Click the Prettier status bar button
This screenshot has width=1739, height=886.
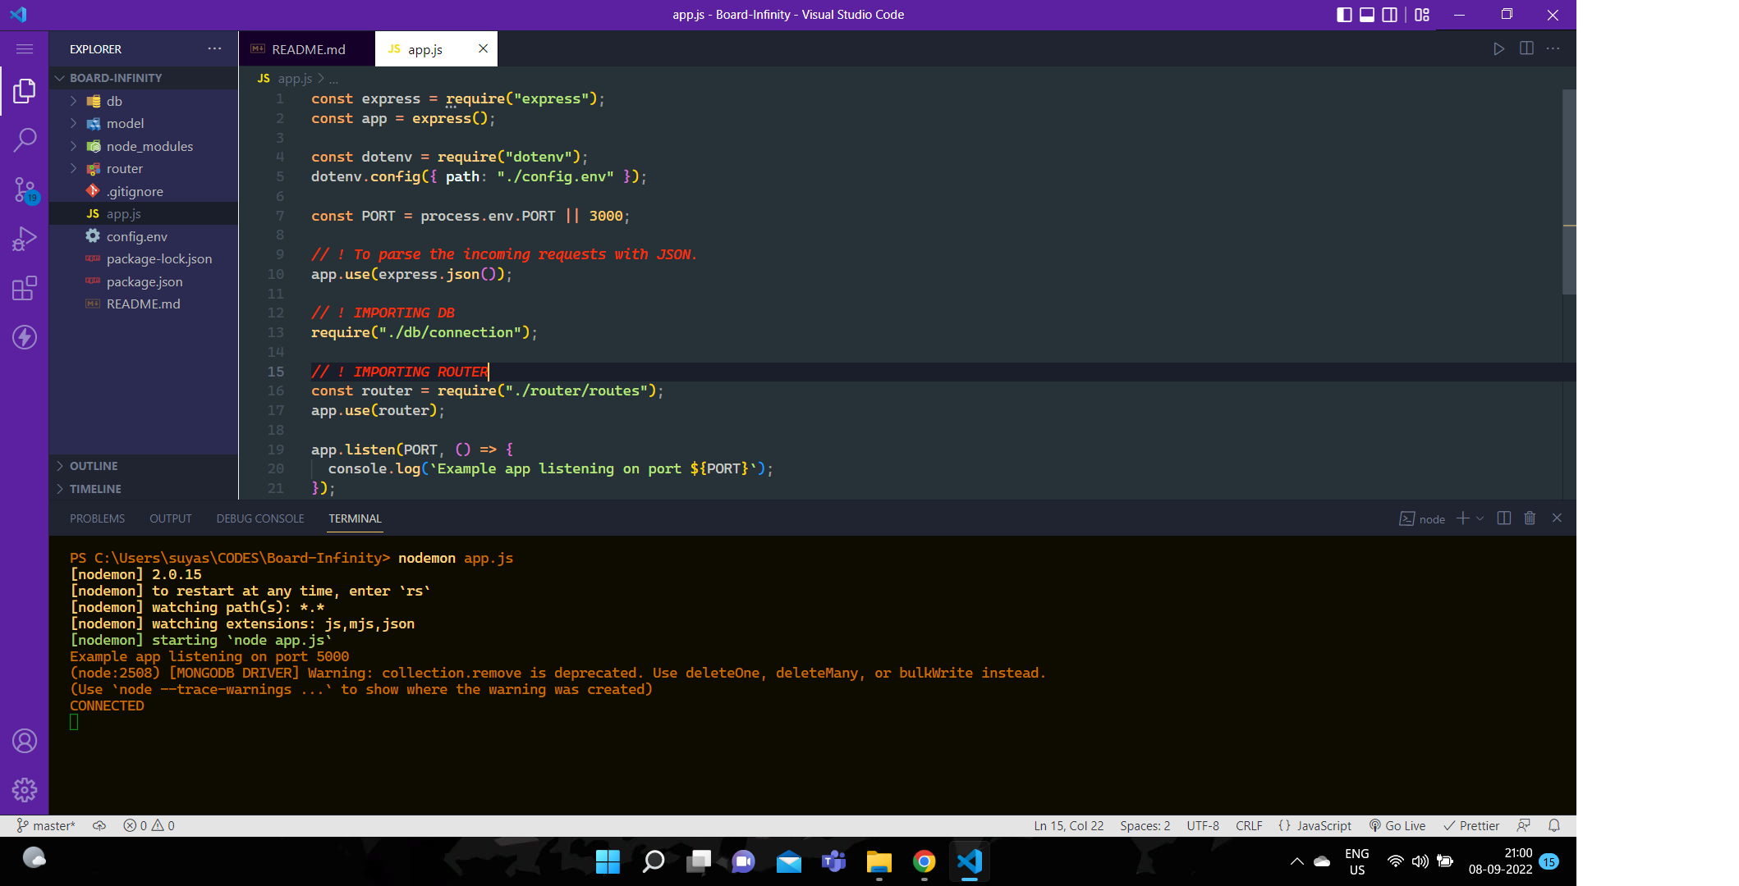click(x=1471, y=825)
